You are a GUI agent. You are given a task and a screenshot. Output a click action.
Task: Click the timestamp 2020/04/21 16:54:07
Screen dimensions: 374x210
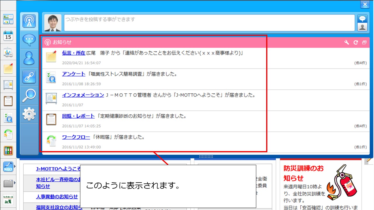tap(82, 63)
